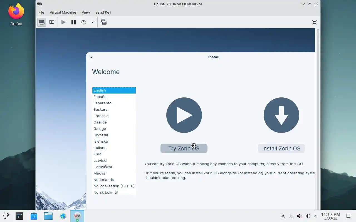Viewport: 356px width, 222px height.
Task: Select Magyar in the language list
Action: pyautogui.click(x=114, y=173)
